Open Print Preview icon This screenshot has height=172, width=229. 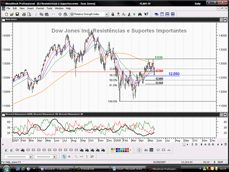pos(29,14)
